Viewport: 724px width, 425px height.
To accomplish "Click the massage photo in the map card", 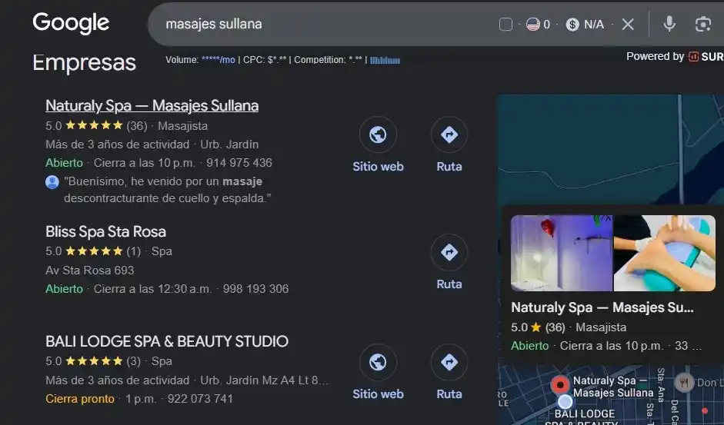I will pos(665,253).
